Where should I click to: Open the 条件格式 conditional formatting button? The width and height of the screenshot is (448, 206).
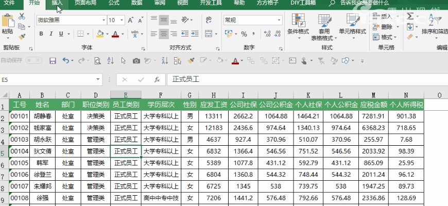click(298, 25)
